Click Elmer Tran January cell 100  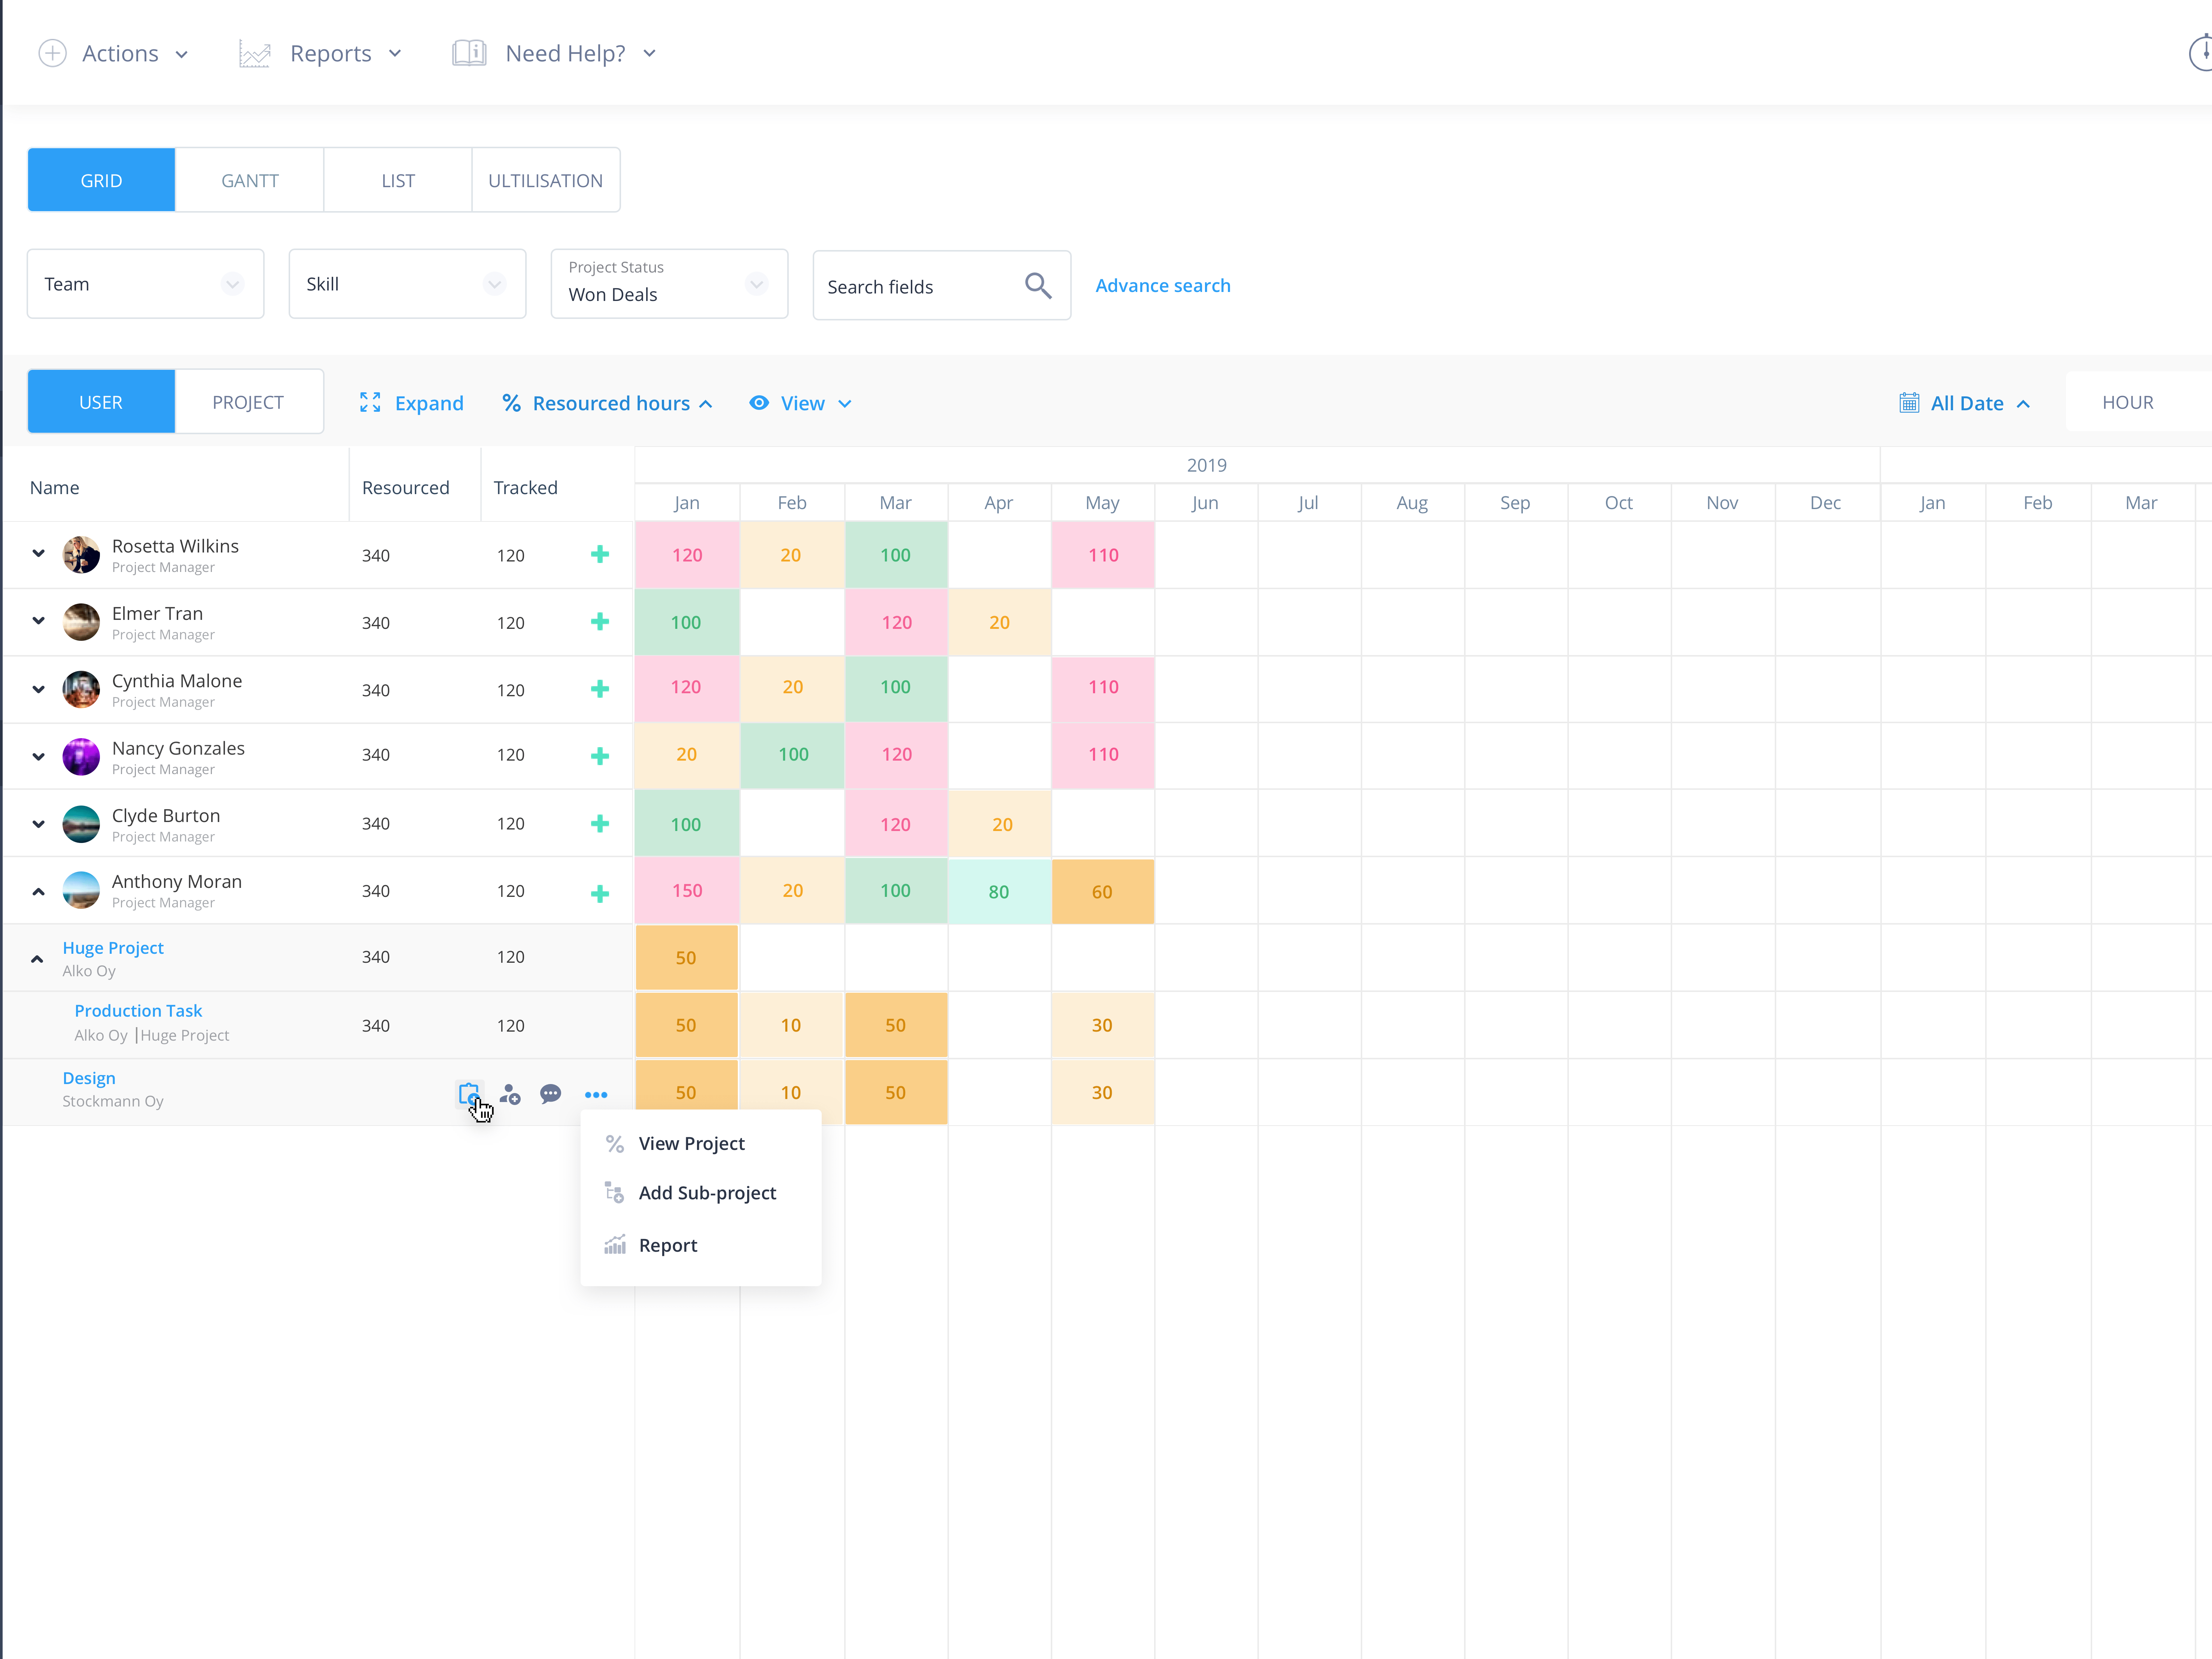pyautogui.click(x=687, y=622)
